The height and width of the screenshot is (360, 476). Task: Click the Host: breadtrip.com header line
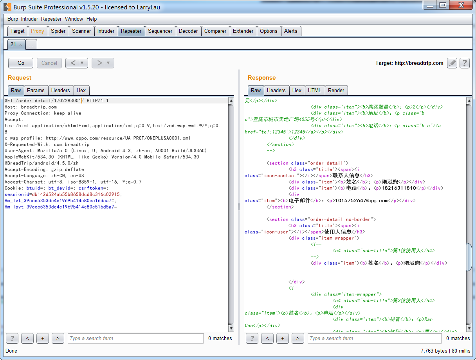pyautogui.click(x=31, y=107)
